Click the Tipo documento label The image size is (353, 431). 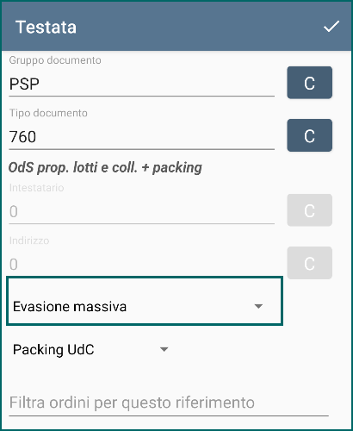pos(48,113)
